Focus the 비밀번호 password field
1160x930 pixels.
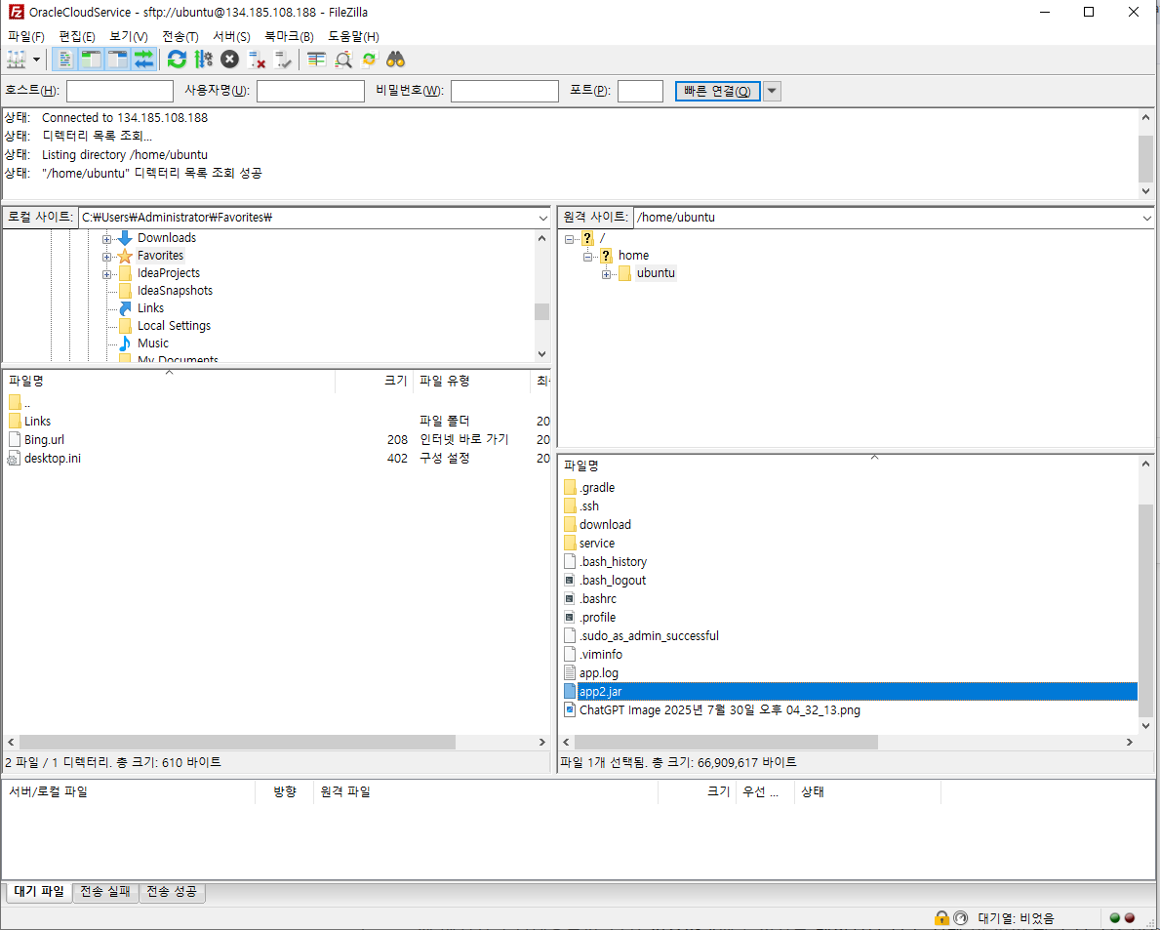pyautogui.click(x=504, y=91)
